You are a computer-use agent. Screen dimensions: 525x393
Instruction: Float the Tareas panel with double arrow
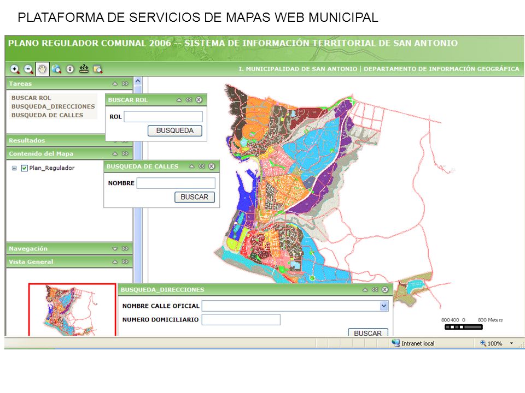click(125, 84)
